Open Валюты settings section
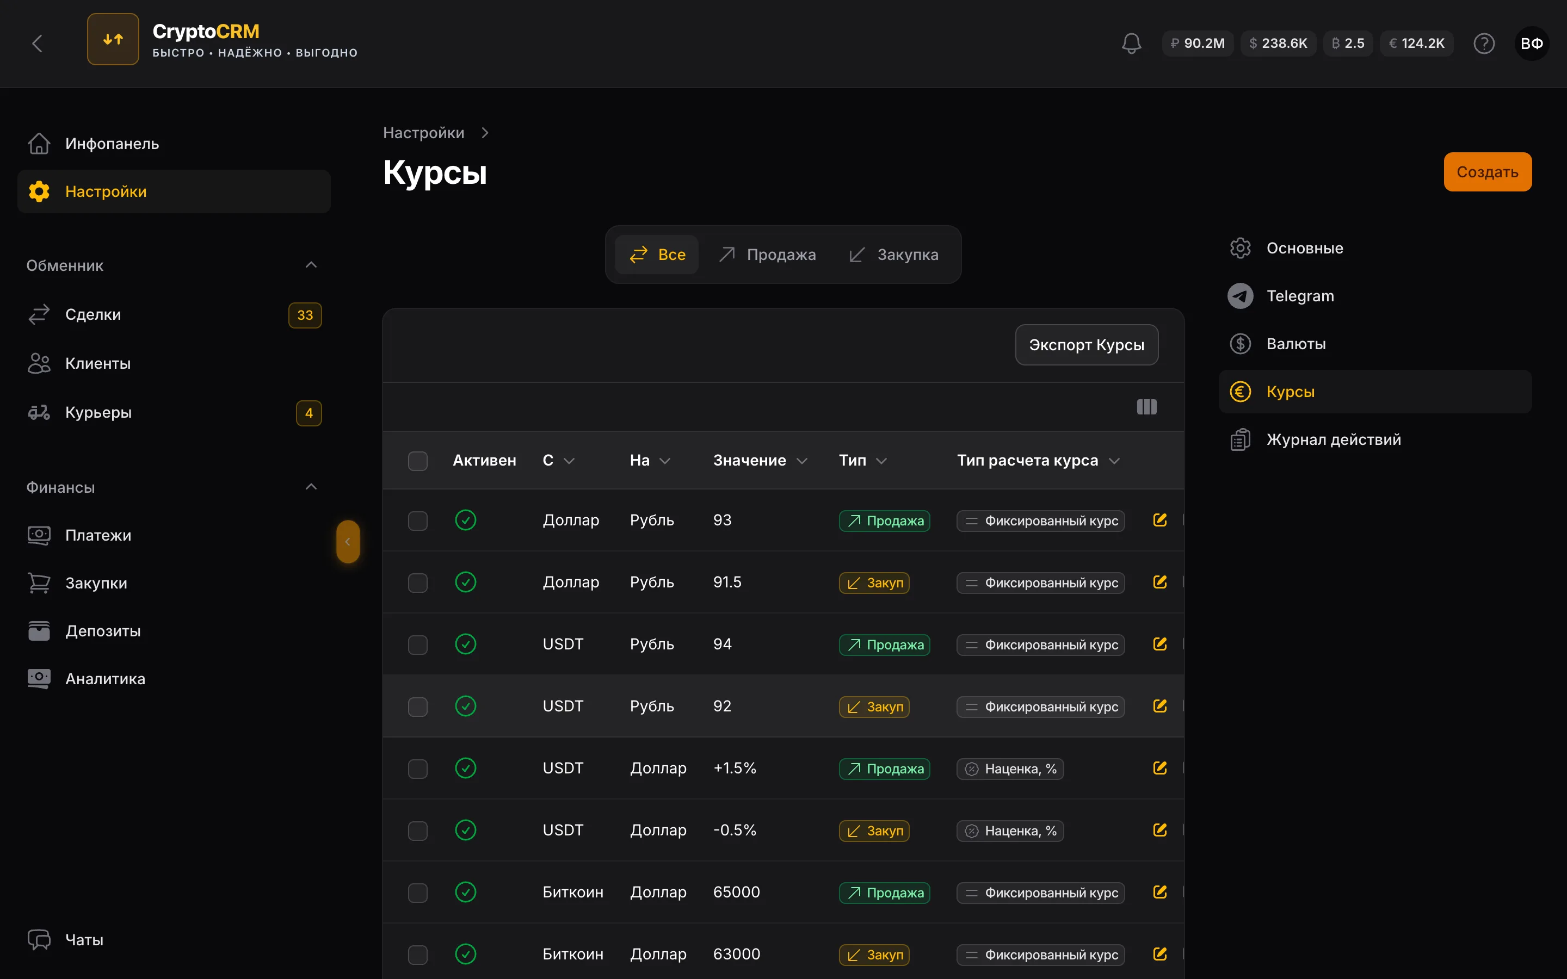 (x=1375, y=344)
